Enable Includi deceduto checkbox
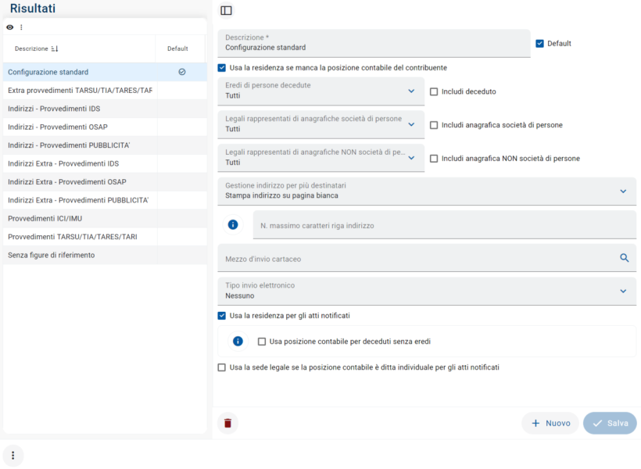Image resolution: width=641 pixels, height=469 pixels. coord(434,91)
